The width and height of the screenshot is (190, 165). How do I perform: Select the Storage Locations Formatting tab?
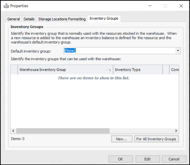[x=62, y=19]
